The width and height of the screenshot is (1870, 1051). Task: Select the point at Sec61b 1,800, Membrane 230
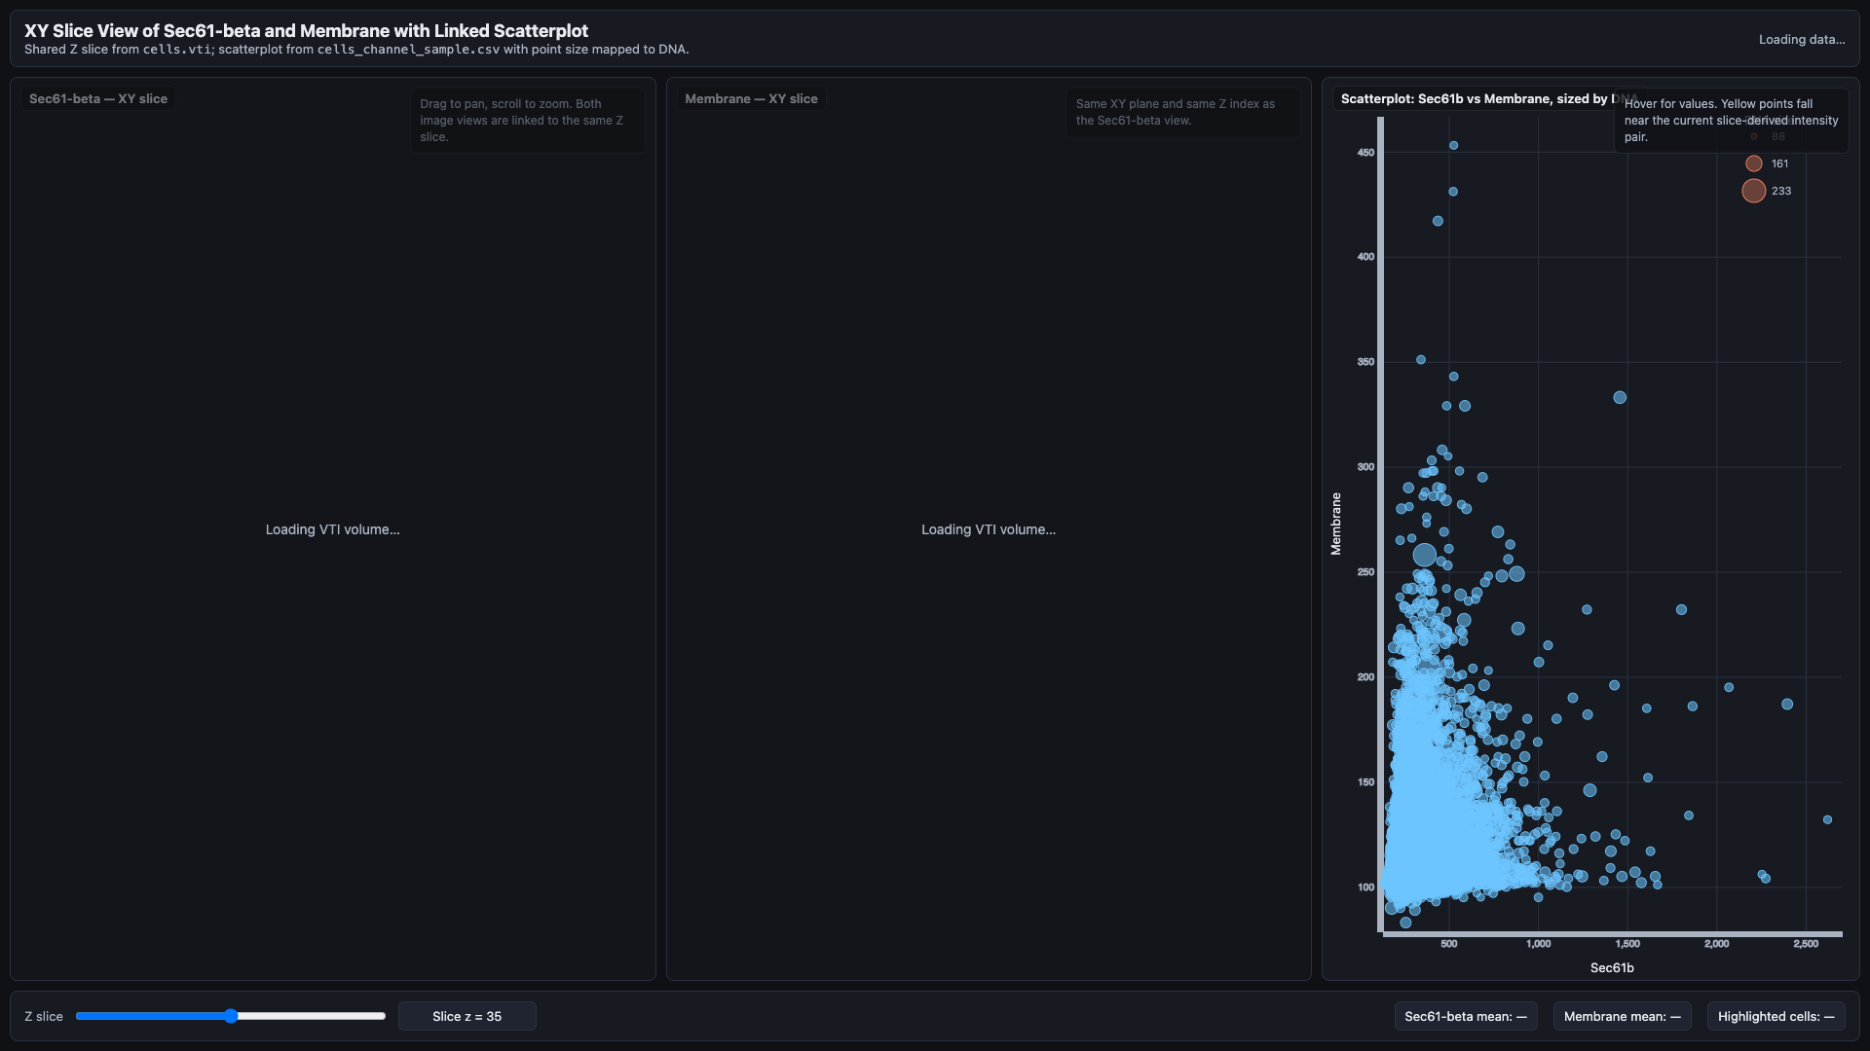[1681, 609]
